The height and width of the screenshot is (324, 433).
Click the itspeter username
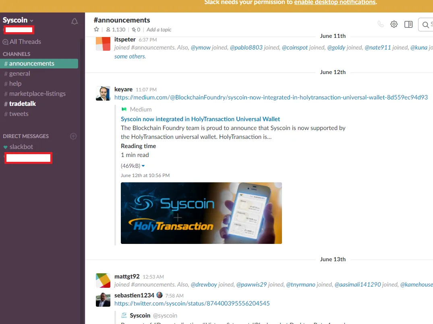(x=125, y=39)
